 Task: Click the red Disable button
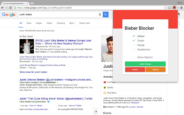click(135, 70)
